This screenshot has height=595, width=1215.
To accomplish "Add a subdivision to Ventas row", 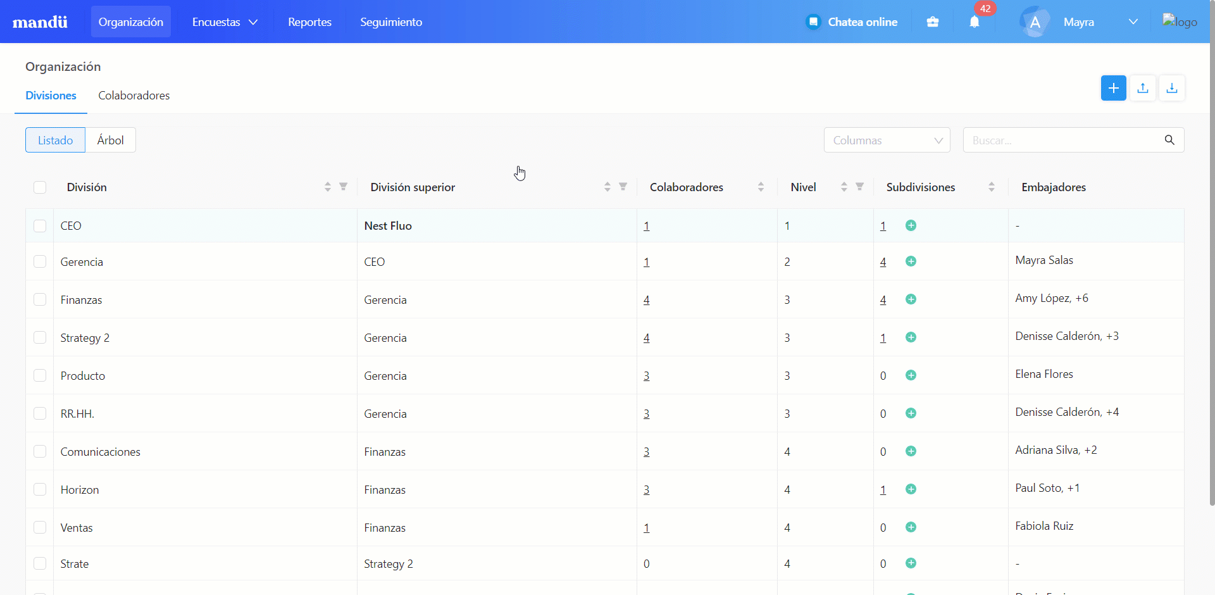I will coord(911,527).
